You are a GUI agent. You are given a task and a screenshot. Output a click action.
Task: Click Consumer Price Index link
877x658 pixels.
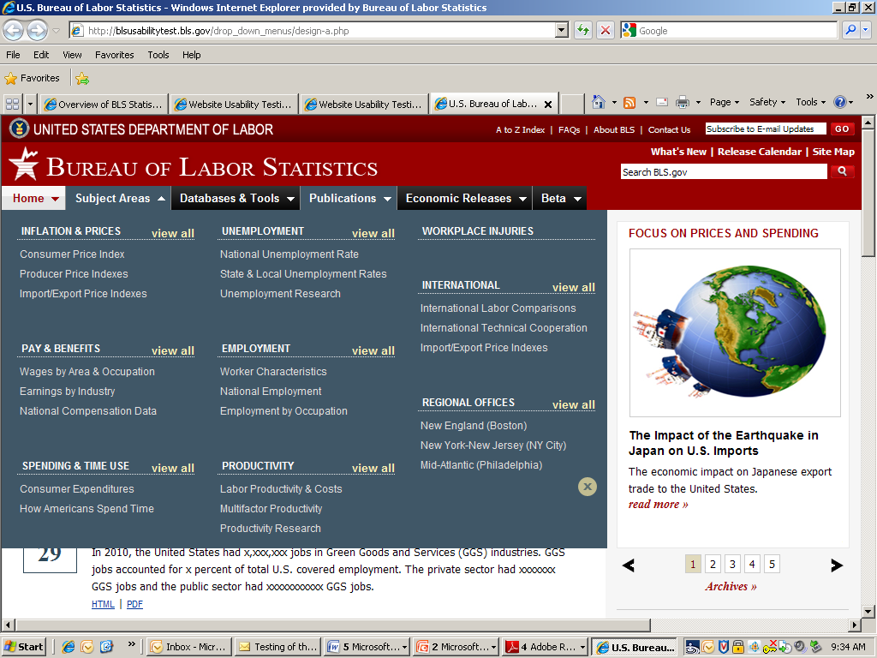(x=72, y=254)
